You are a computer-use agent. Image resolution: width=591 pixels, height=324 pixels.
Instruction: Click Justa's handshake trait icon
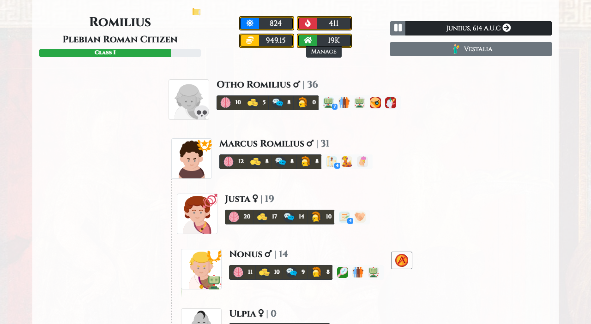360,217
